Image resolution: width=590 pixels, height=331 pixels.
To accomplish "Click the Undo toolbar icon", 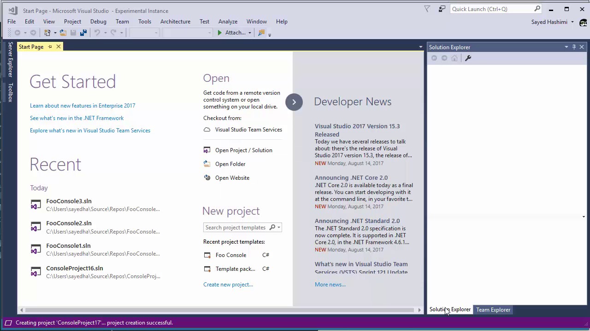I will pos(97,33).
